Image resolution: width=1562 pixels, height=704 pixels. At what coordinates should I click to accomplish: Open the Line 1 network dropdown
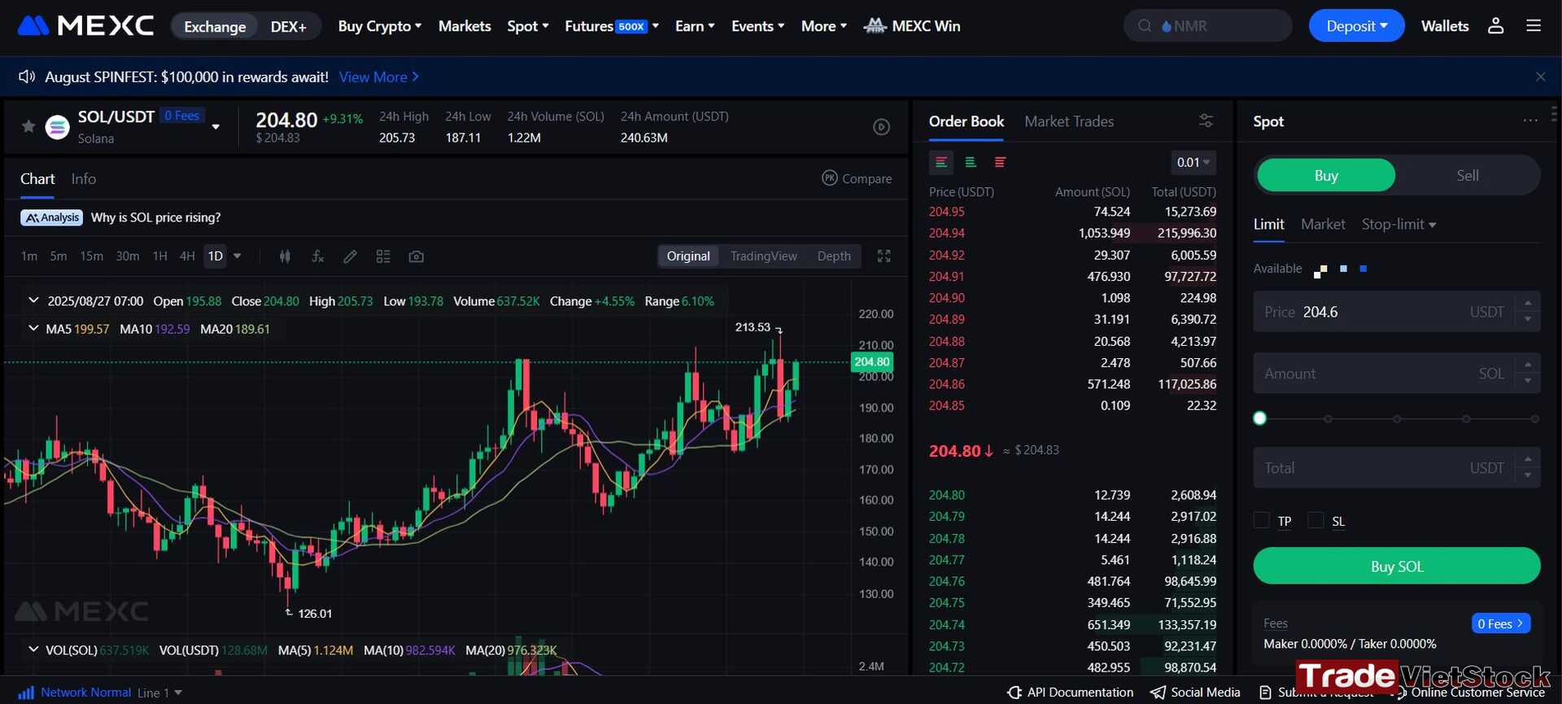(159, 693)
